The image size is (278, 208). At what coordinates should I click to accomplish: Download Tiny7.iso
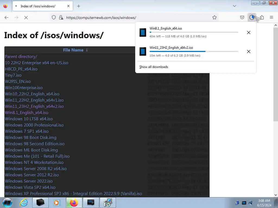tap(13, 75)
